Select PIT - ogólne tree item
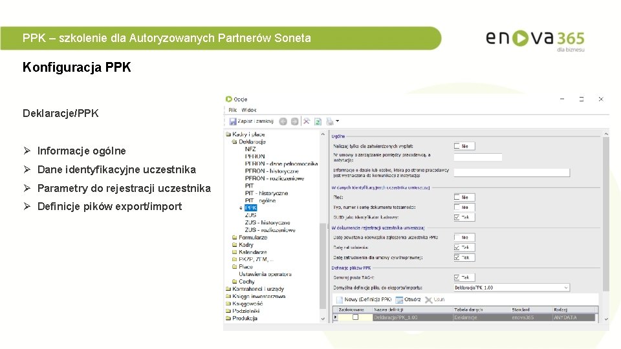Screen dimensions: 621x349 [x=260, y=200]
